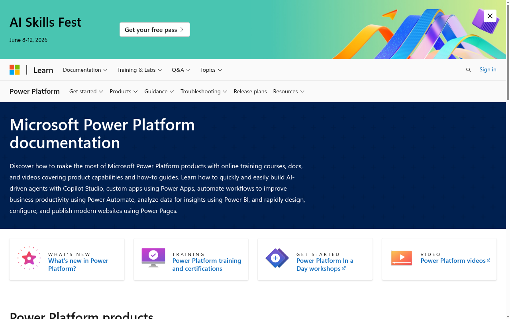Open Power Platform In a Day workshops link

tap(325, 264)
